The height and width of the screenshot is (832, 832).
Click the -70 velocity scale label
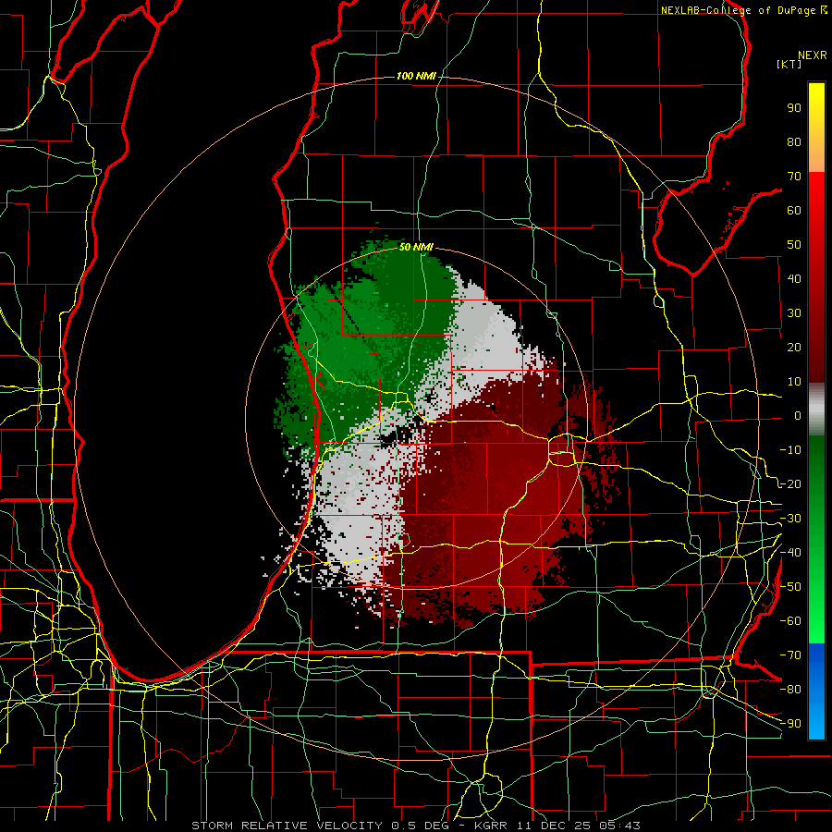click(790, 655)
